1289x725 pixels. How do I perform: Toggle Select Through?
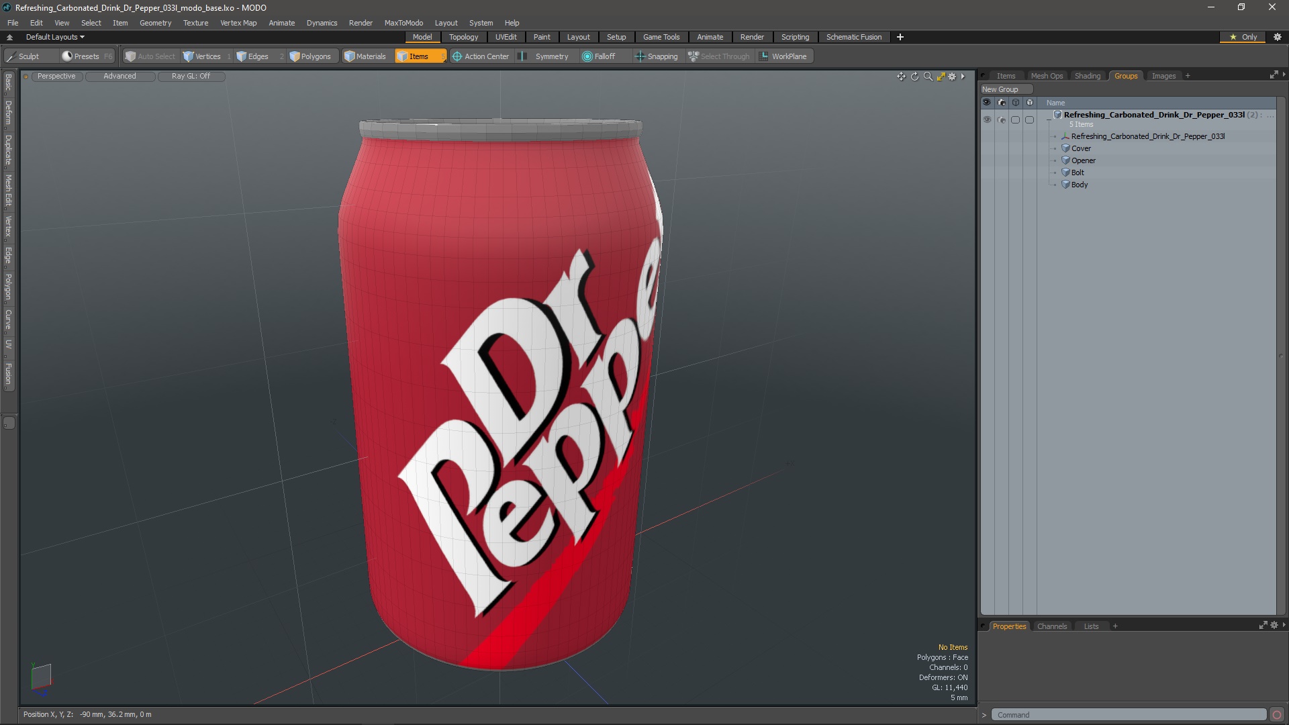click(x=719, y=56)
